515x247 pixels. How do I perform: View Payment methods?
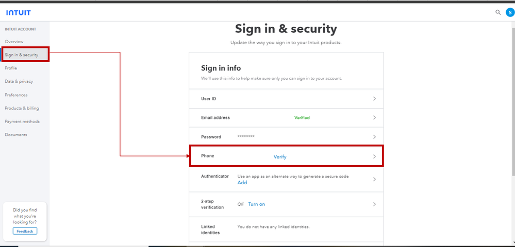tap(22, 121)
